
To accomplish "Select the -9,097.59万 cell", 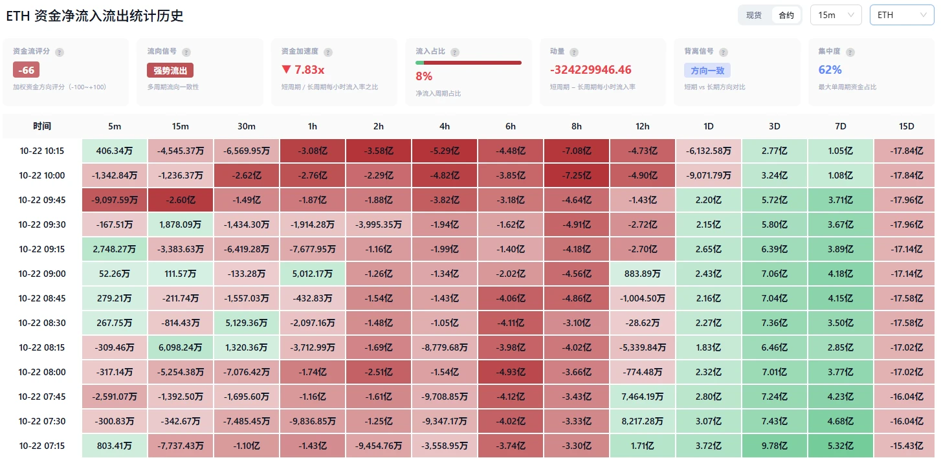I will pyautogui.click(x=115, y=200).
